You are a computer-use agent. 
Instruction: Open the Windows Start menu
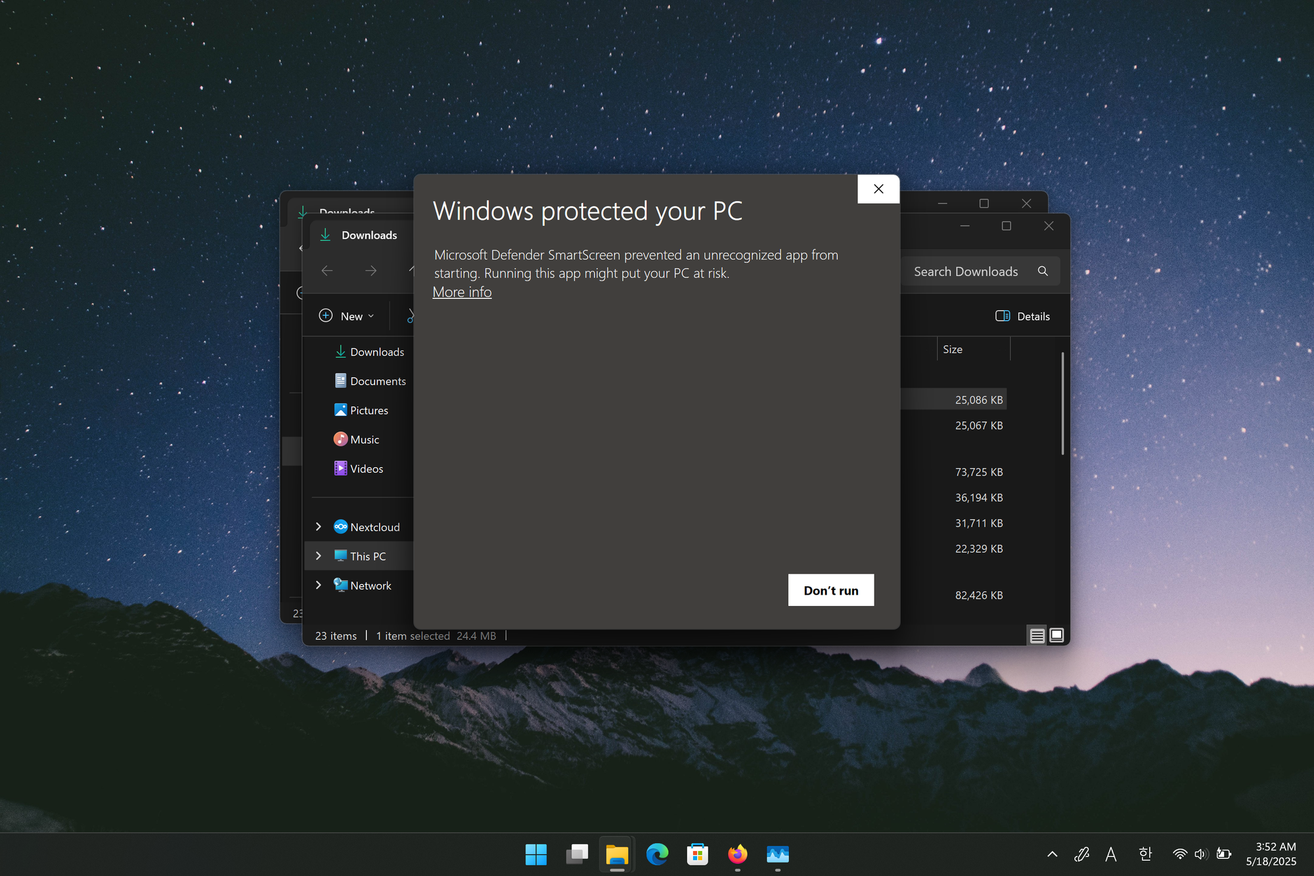click(x=536, y=854)
